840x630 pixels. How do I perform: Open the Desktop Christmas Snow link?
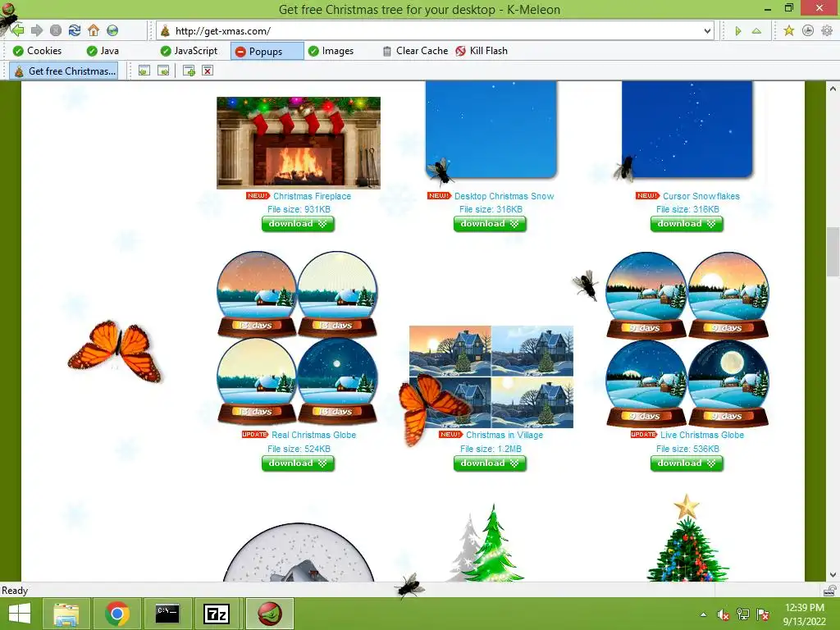click(x=504, y=196)
